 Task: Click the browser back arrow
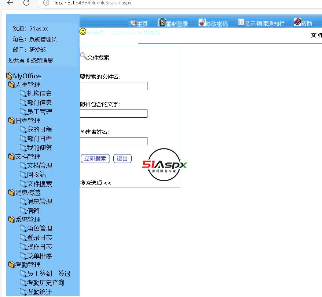(10, 3)
